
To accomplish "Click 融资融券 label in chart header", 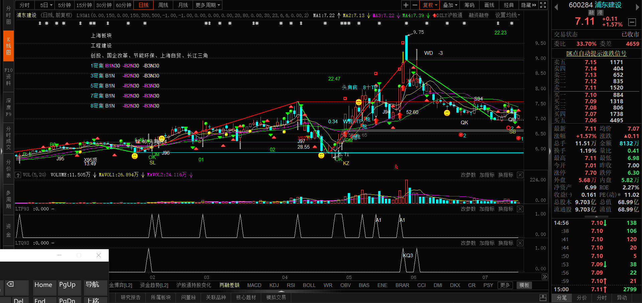I will (x=478, y=15).
